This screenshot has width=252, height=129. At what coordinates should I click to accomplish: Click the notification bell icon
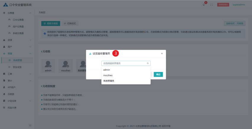tap(204, 5)
